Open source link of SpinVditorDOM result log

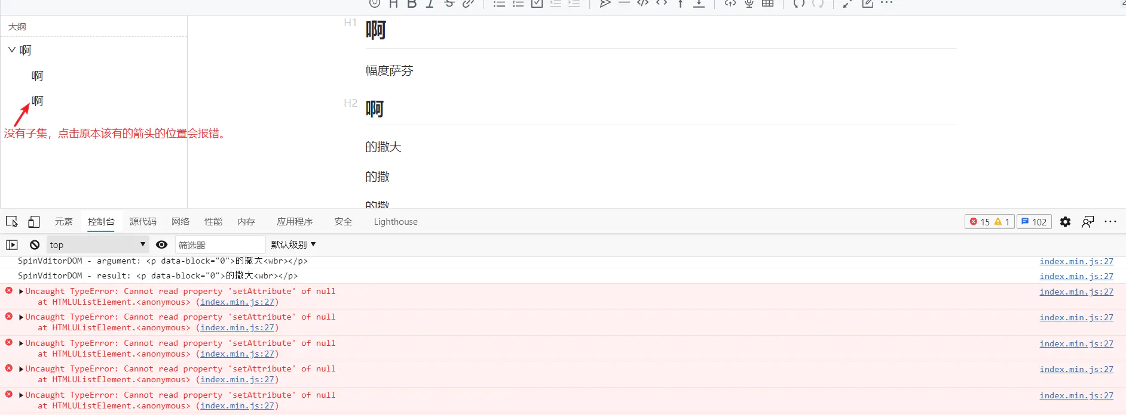click(1076, 276)
